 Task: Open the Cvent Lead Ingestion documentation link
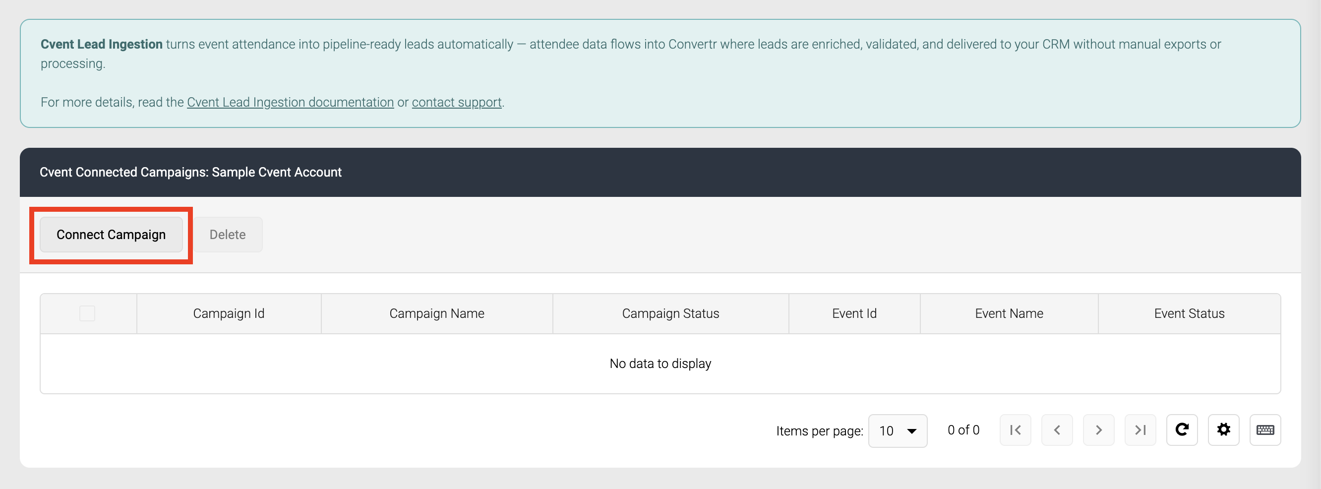coord(290,102)
